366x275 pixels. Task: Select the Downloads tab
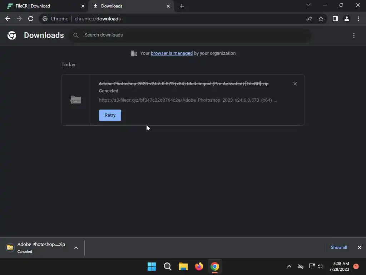coord(131,6)
